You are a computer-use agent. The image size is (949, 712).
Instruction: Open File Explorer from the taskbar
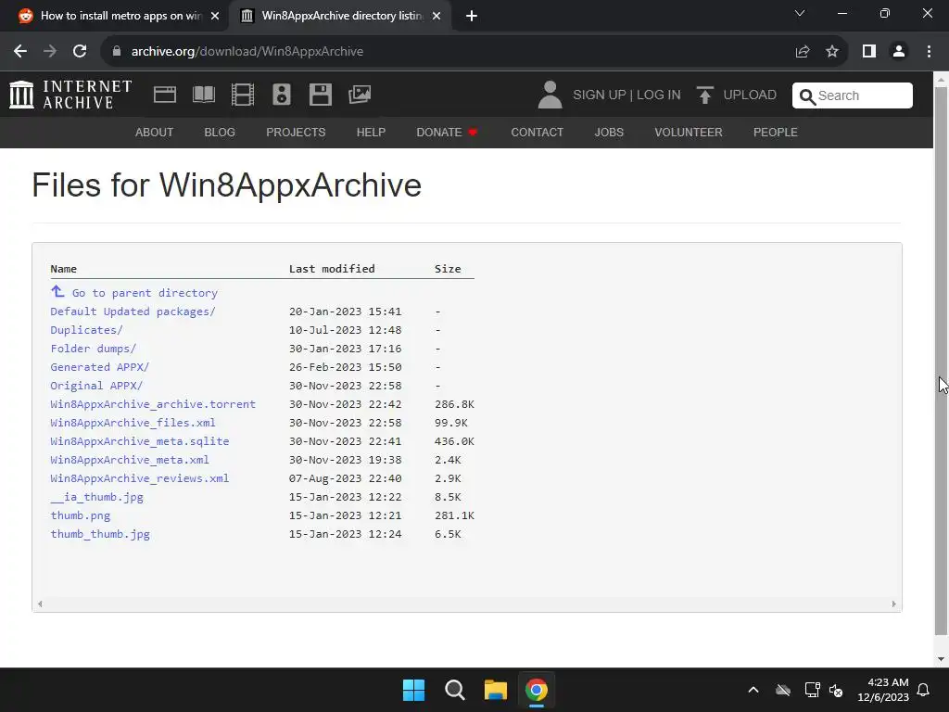tap(495, 690)
